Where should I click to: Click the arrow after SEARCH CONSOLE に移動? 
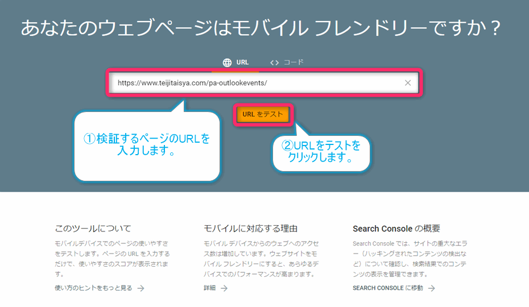432,288
